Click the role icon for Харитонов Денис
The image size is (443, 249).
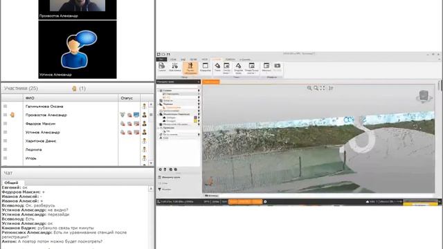144,141
